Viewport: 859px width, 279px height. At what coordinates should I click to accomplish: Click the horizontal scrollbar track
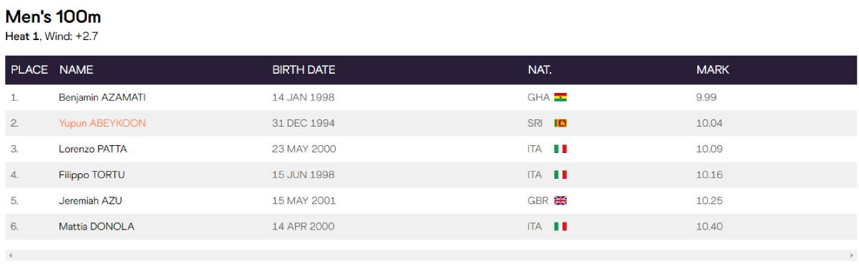[x=430, y=255]
